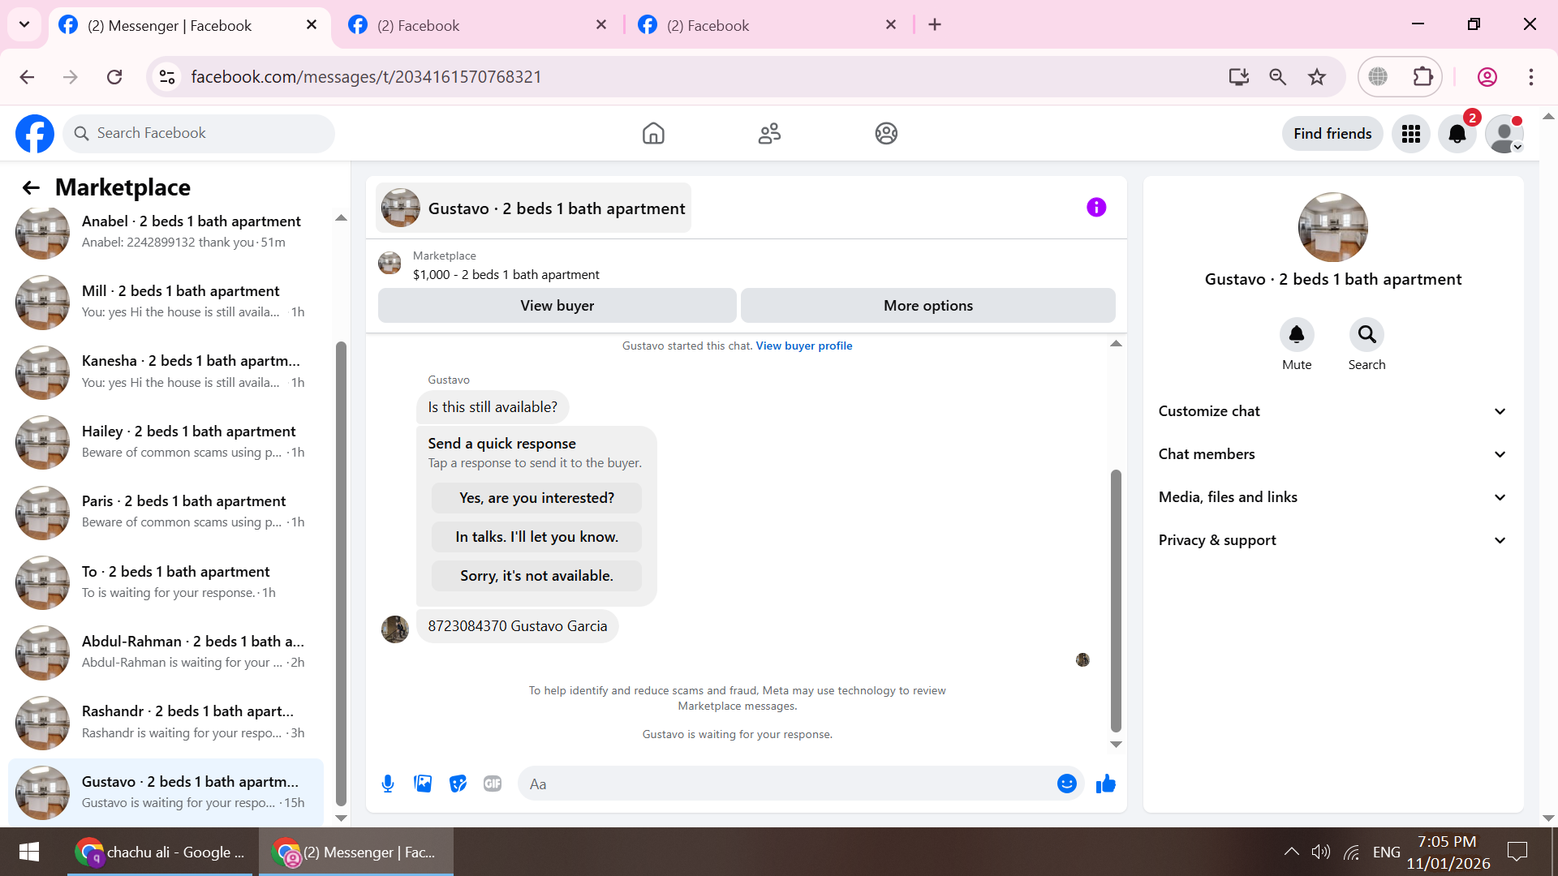This screenshot has width=1558, height=876.
Task: Switch to the third Facebook tab
Action: [767, 25]
